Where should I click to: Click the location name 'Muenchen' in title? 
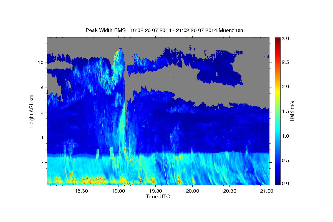[x=231, y=30]
